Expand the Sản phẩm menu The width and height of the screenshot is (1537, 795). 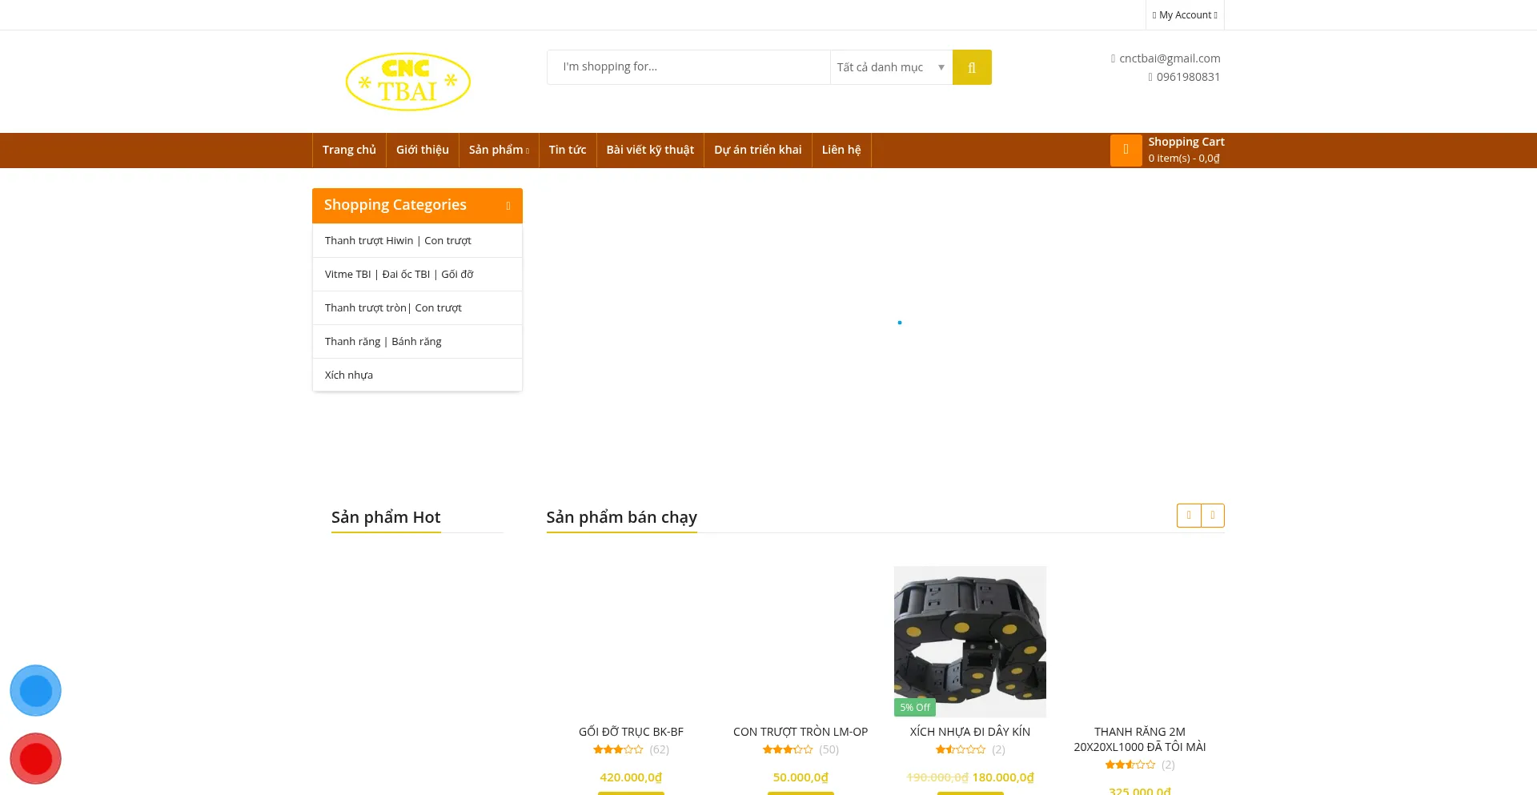[x=498, y=150]
